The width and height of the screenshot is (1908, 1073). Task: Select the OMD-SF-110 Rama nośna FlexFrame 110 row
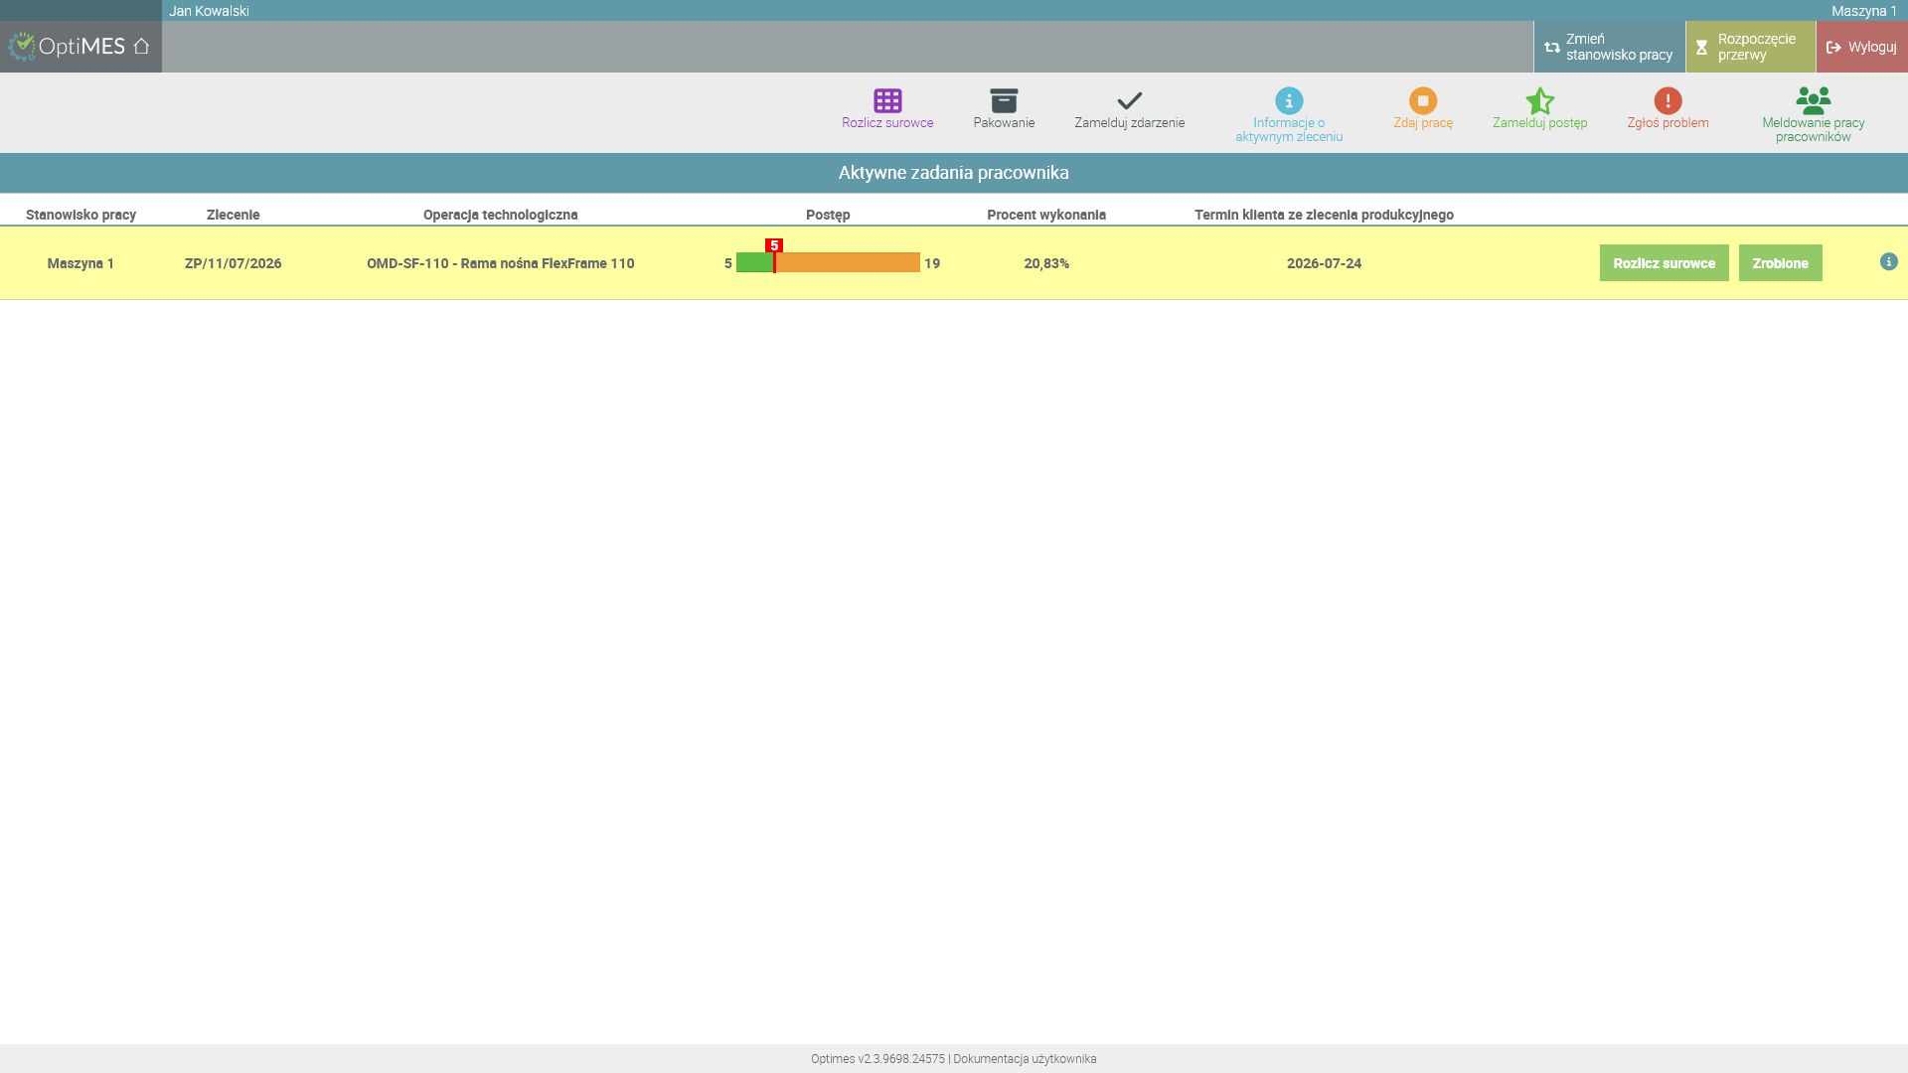coord(954,263)
